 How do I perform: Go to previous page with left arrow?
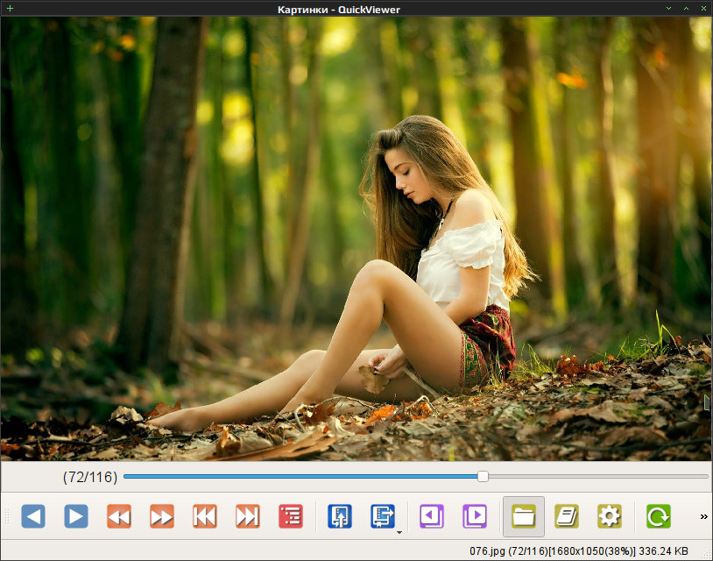point(33,516)
